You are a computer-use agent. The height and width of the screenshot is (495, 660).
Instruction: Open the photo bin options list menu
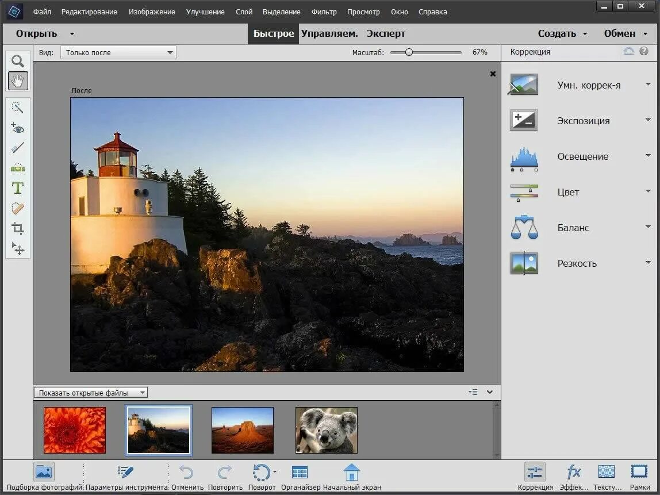pos(473,392)
